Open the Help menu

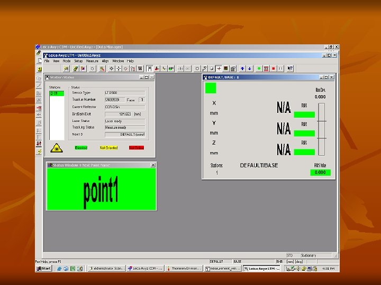click(x=130, y=61)
